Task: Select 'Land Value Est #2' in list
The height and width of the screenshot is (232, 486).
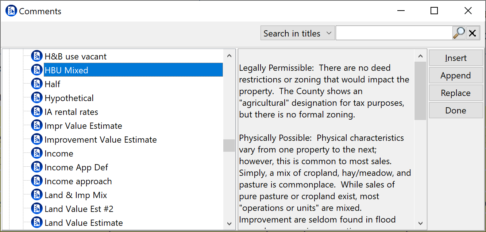Action: click(79, 209)
